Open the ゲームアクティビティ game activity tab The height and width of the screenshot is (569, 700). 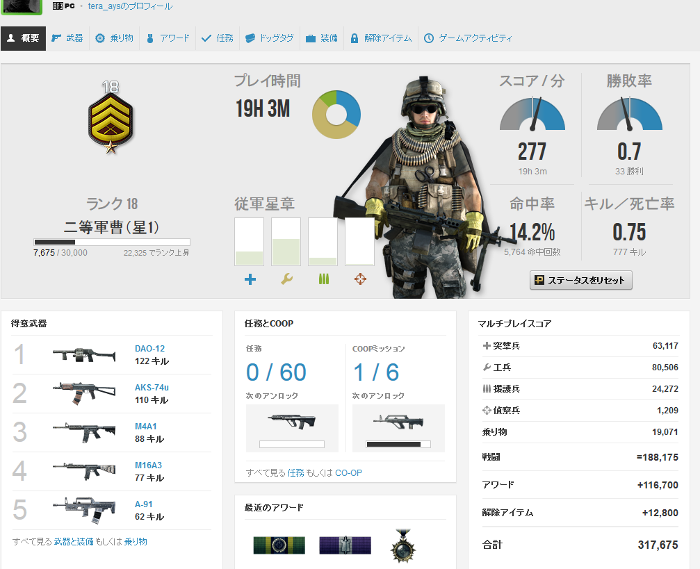[x=468, y=38]
